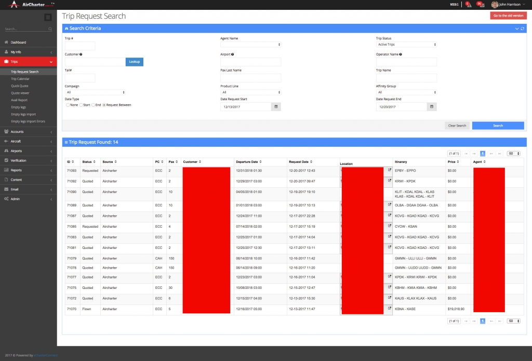Click the Search Criteria refresh icon
Image resolution: width=532 pixels, height=361 pixels.
point(521,27)
